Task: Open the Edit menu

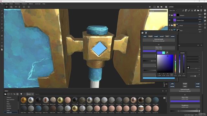Action: point(6,4)
